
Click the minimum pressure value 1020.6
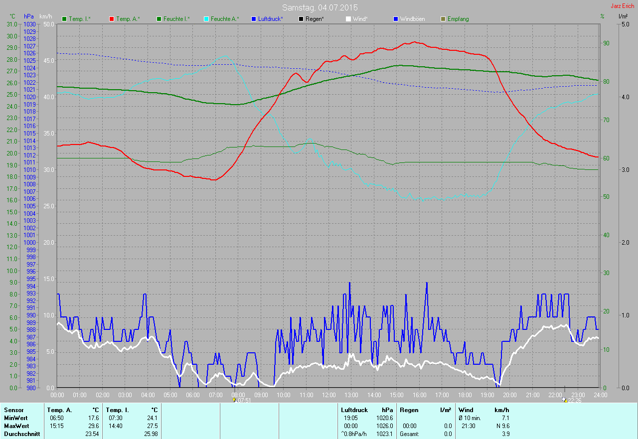coord(384,418)
